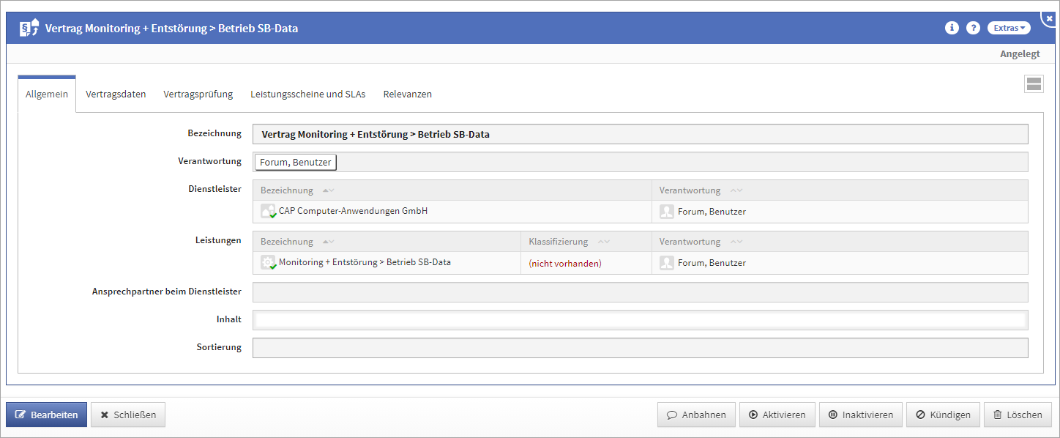
Task: Go to the Relevanzen tab
Action: (407, 94)
